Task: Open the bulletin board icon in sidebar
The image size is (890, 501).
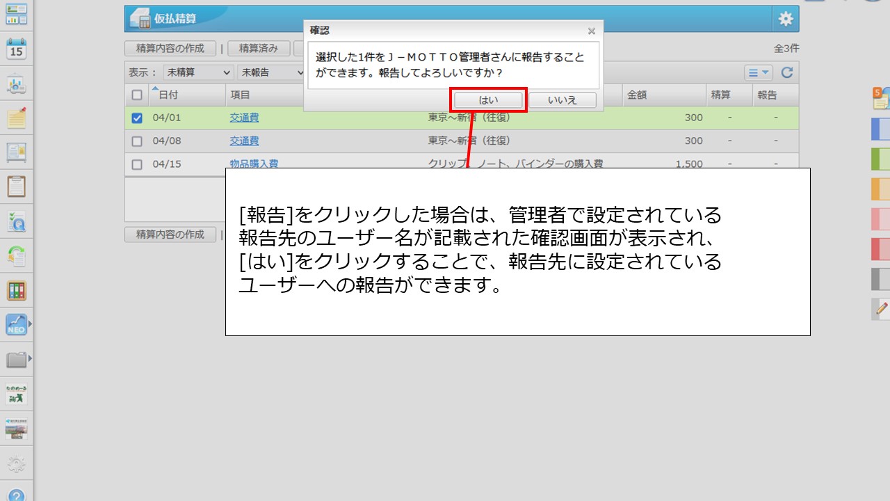Action: pyautogui.click(x=16, y=152)
